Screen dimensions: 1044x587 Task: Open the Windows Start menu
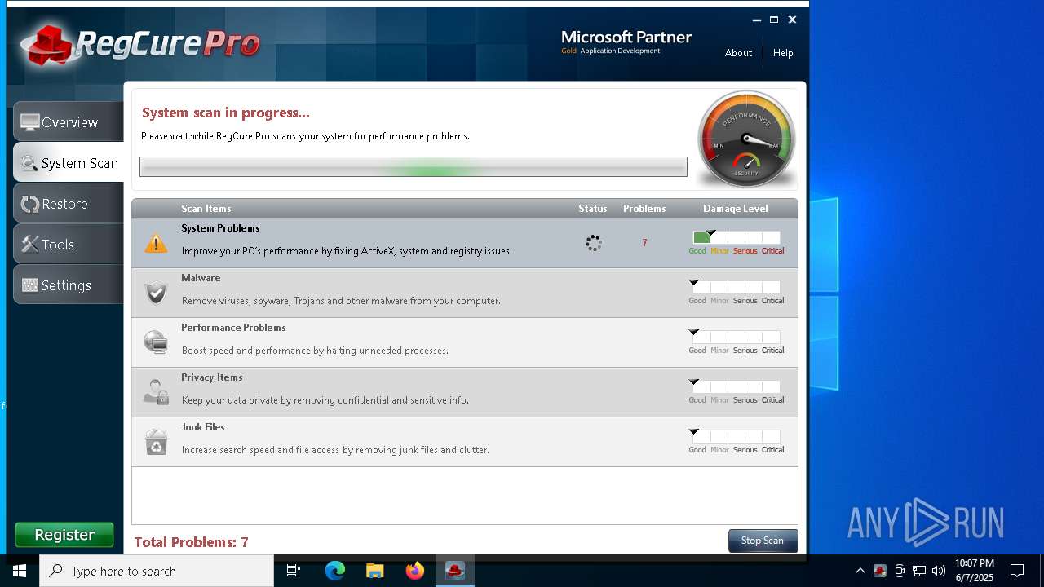pos(20,571)
